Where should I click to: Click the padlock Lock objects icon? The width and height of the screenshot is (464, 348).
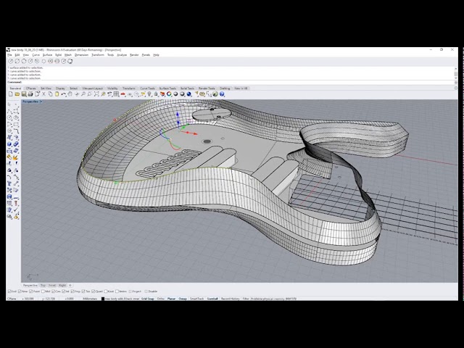pos(156,94)
